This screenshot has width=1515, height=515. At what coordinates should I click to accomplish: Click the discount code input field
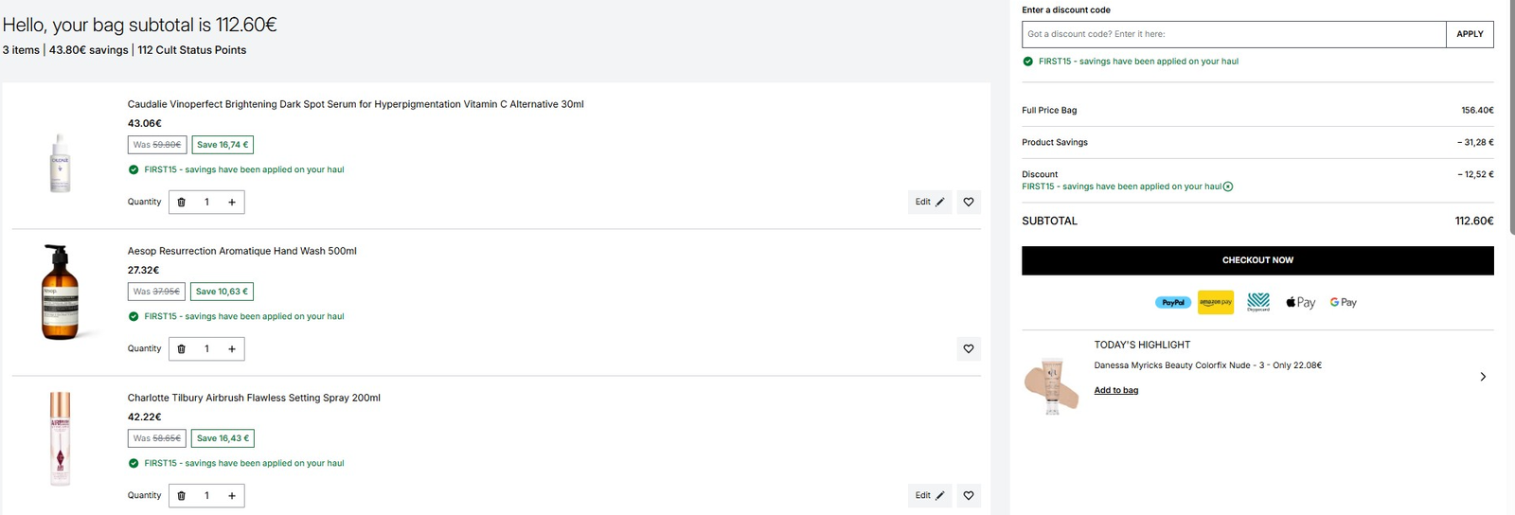pyautogui.click(x=1234, y=34)
